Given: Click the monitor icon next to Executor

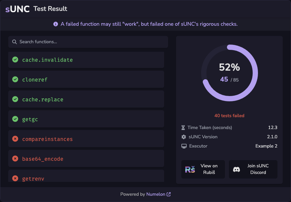Looking at the screenshot, I should (x=184, y=146).
